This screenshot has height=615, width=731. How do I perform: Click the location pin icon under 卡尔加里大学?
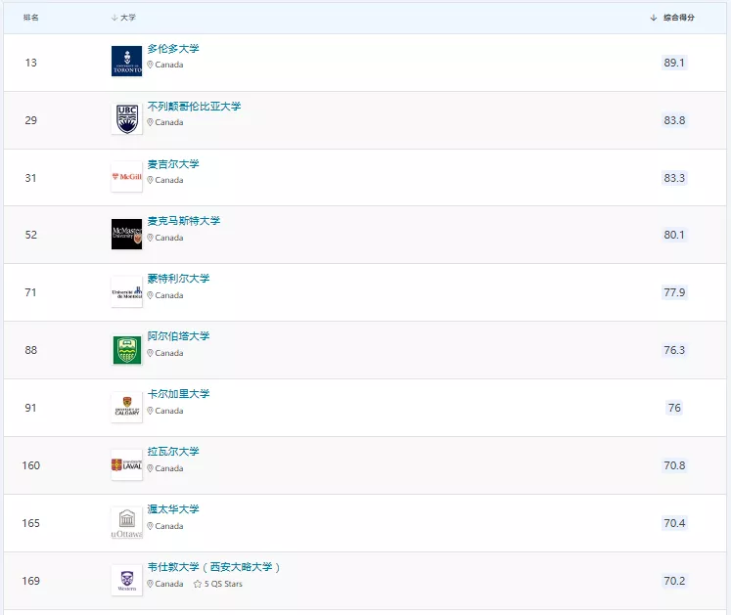click(x=150, y=411)
